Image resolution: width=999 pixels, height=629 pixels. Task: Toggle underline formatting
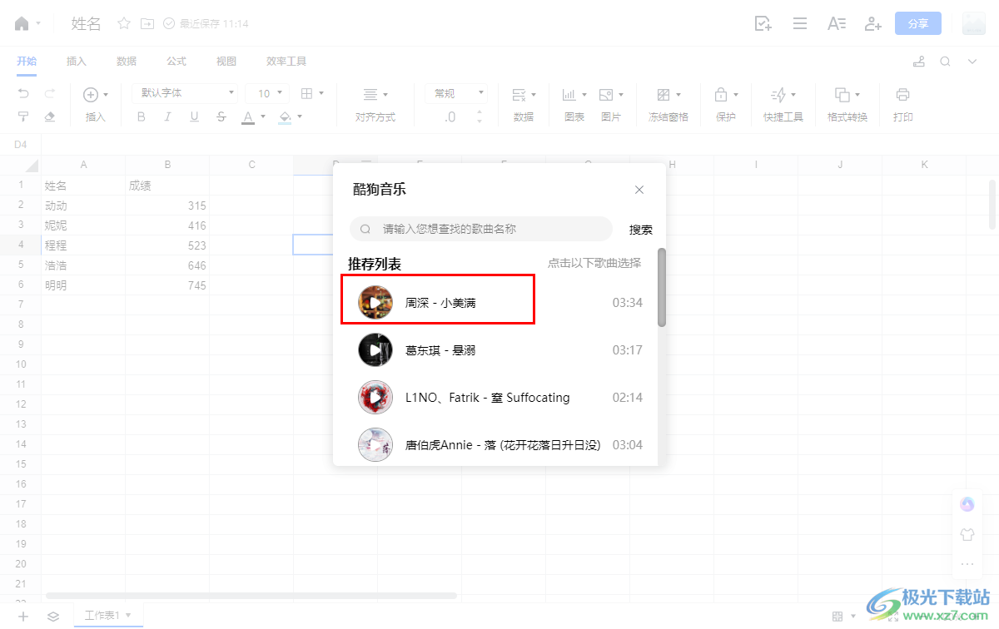point(194,117)
